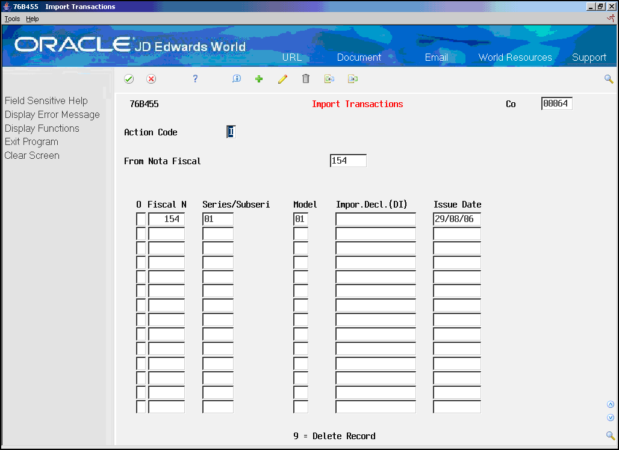
Task: Click the export window toolbar icon
Action: (x=352, y=79)
